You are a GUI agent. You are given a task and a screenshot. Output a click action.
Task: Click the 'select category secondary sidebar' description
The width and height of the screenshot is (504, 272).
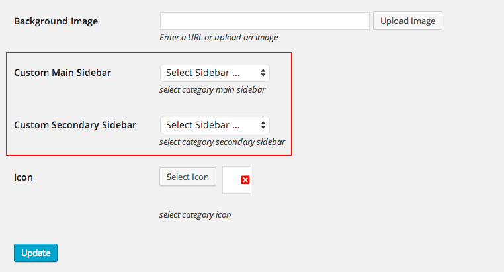pyautogui.click(x=222, y=142)
